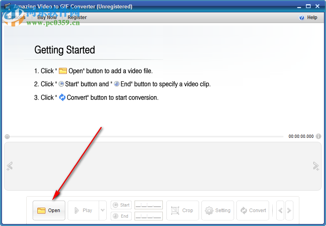Click the blue Help question icon
The image size is (326, 226).
(x=301, y=17)
